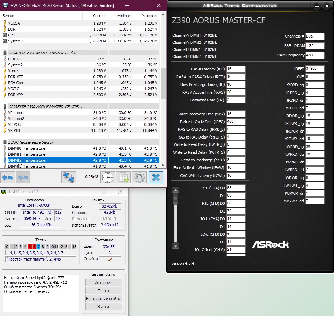The width and height of the screenshot is (334, 316).
Task: Open HWiNFO network remote monitoring icon
Action: tap(69, 177)
